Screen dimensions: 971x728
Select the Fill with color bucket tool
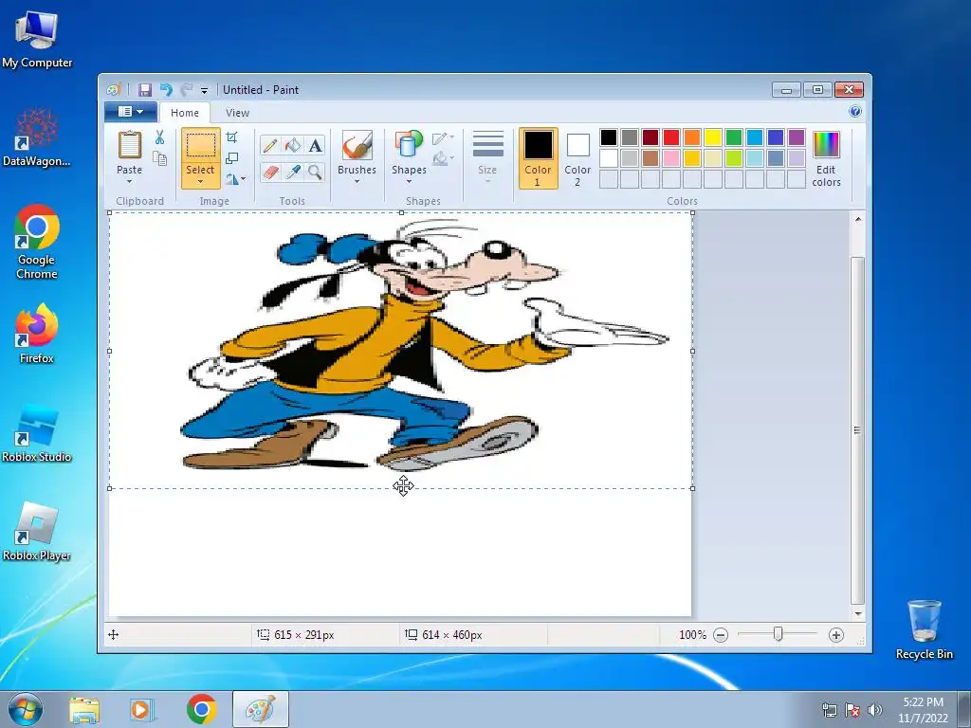[293, 145]
